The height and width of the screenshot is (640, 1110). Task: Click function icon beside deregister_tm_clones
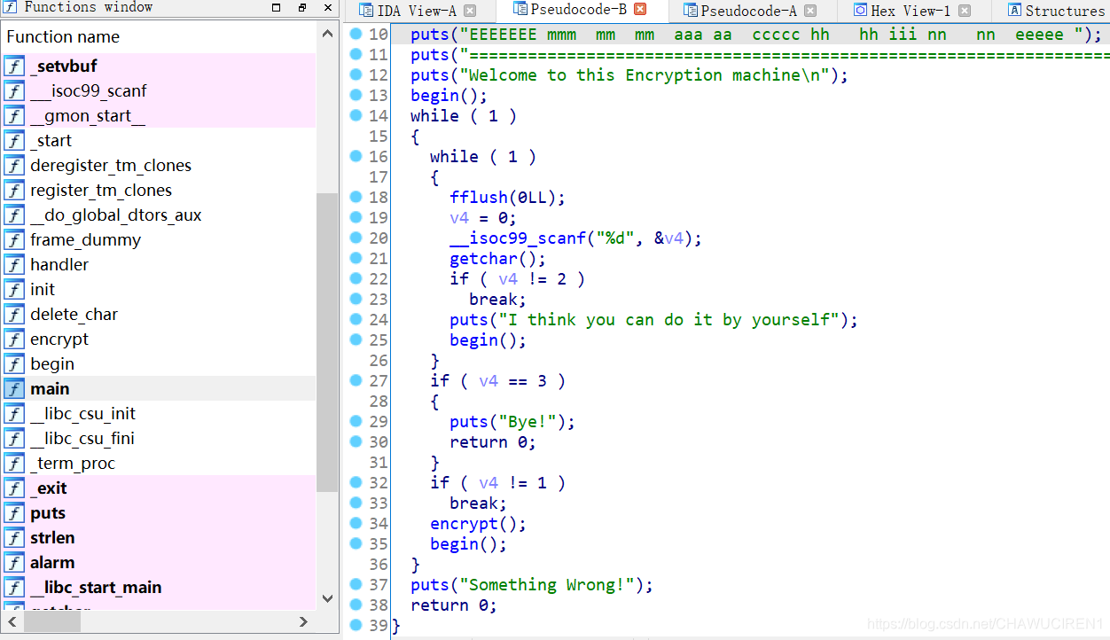point(14,166)
